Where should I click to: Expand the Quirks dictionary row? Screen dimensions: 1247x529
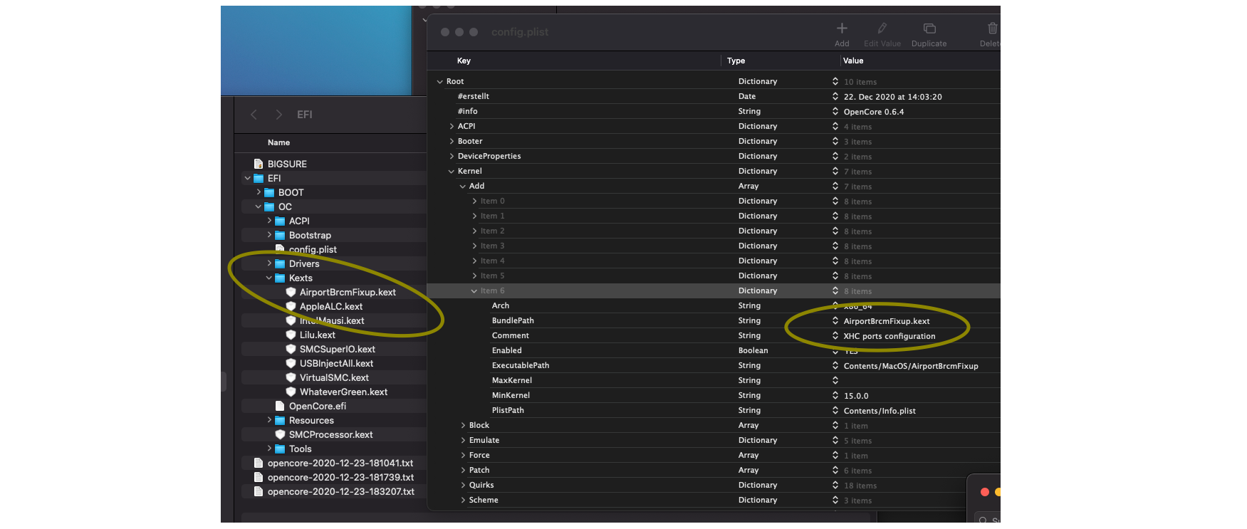tap(463, 485)
